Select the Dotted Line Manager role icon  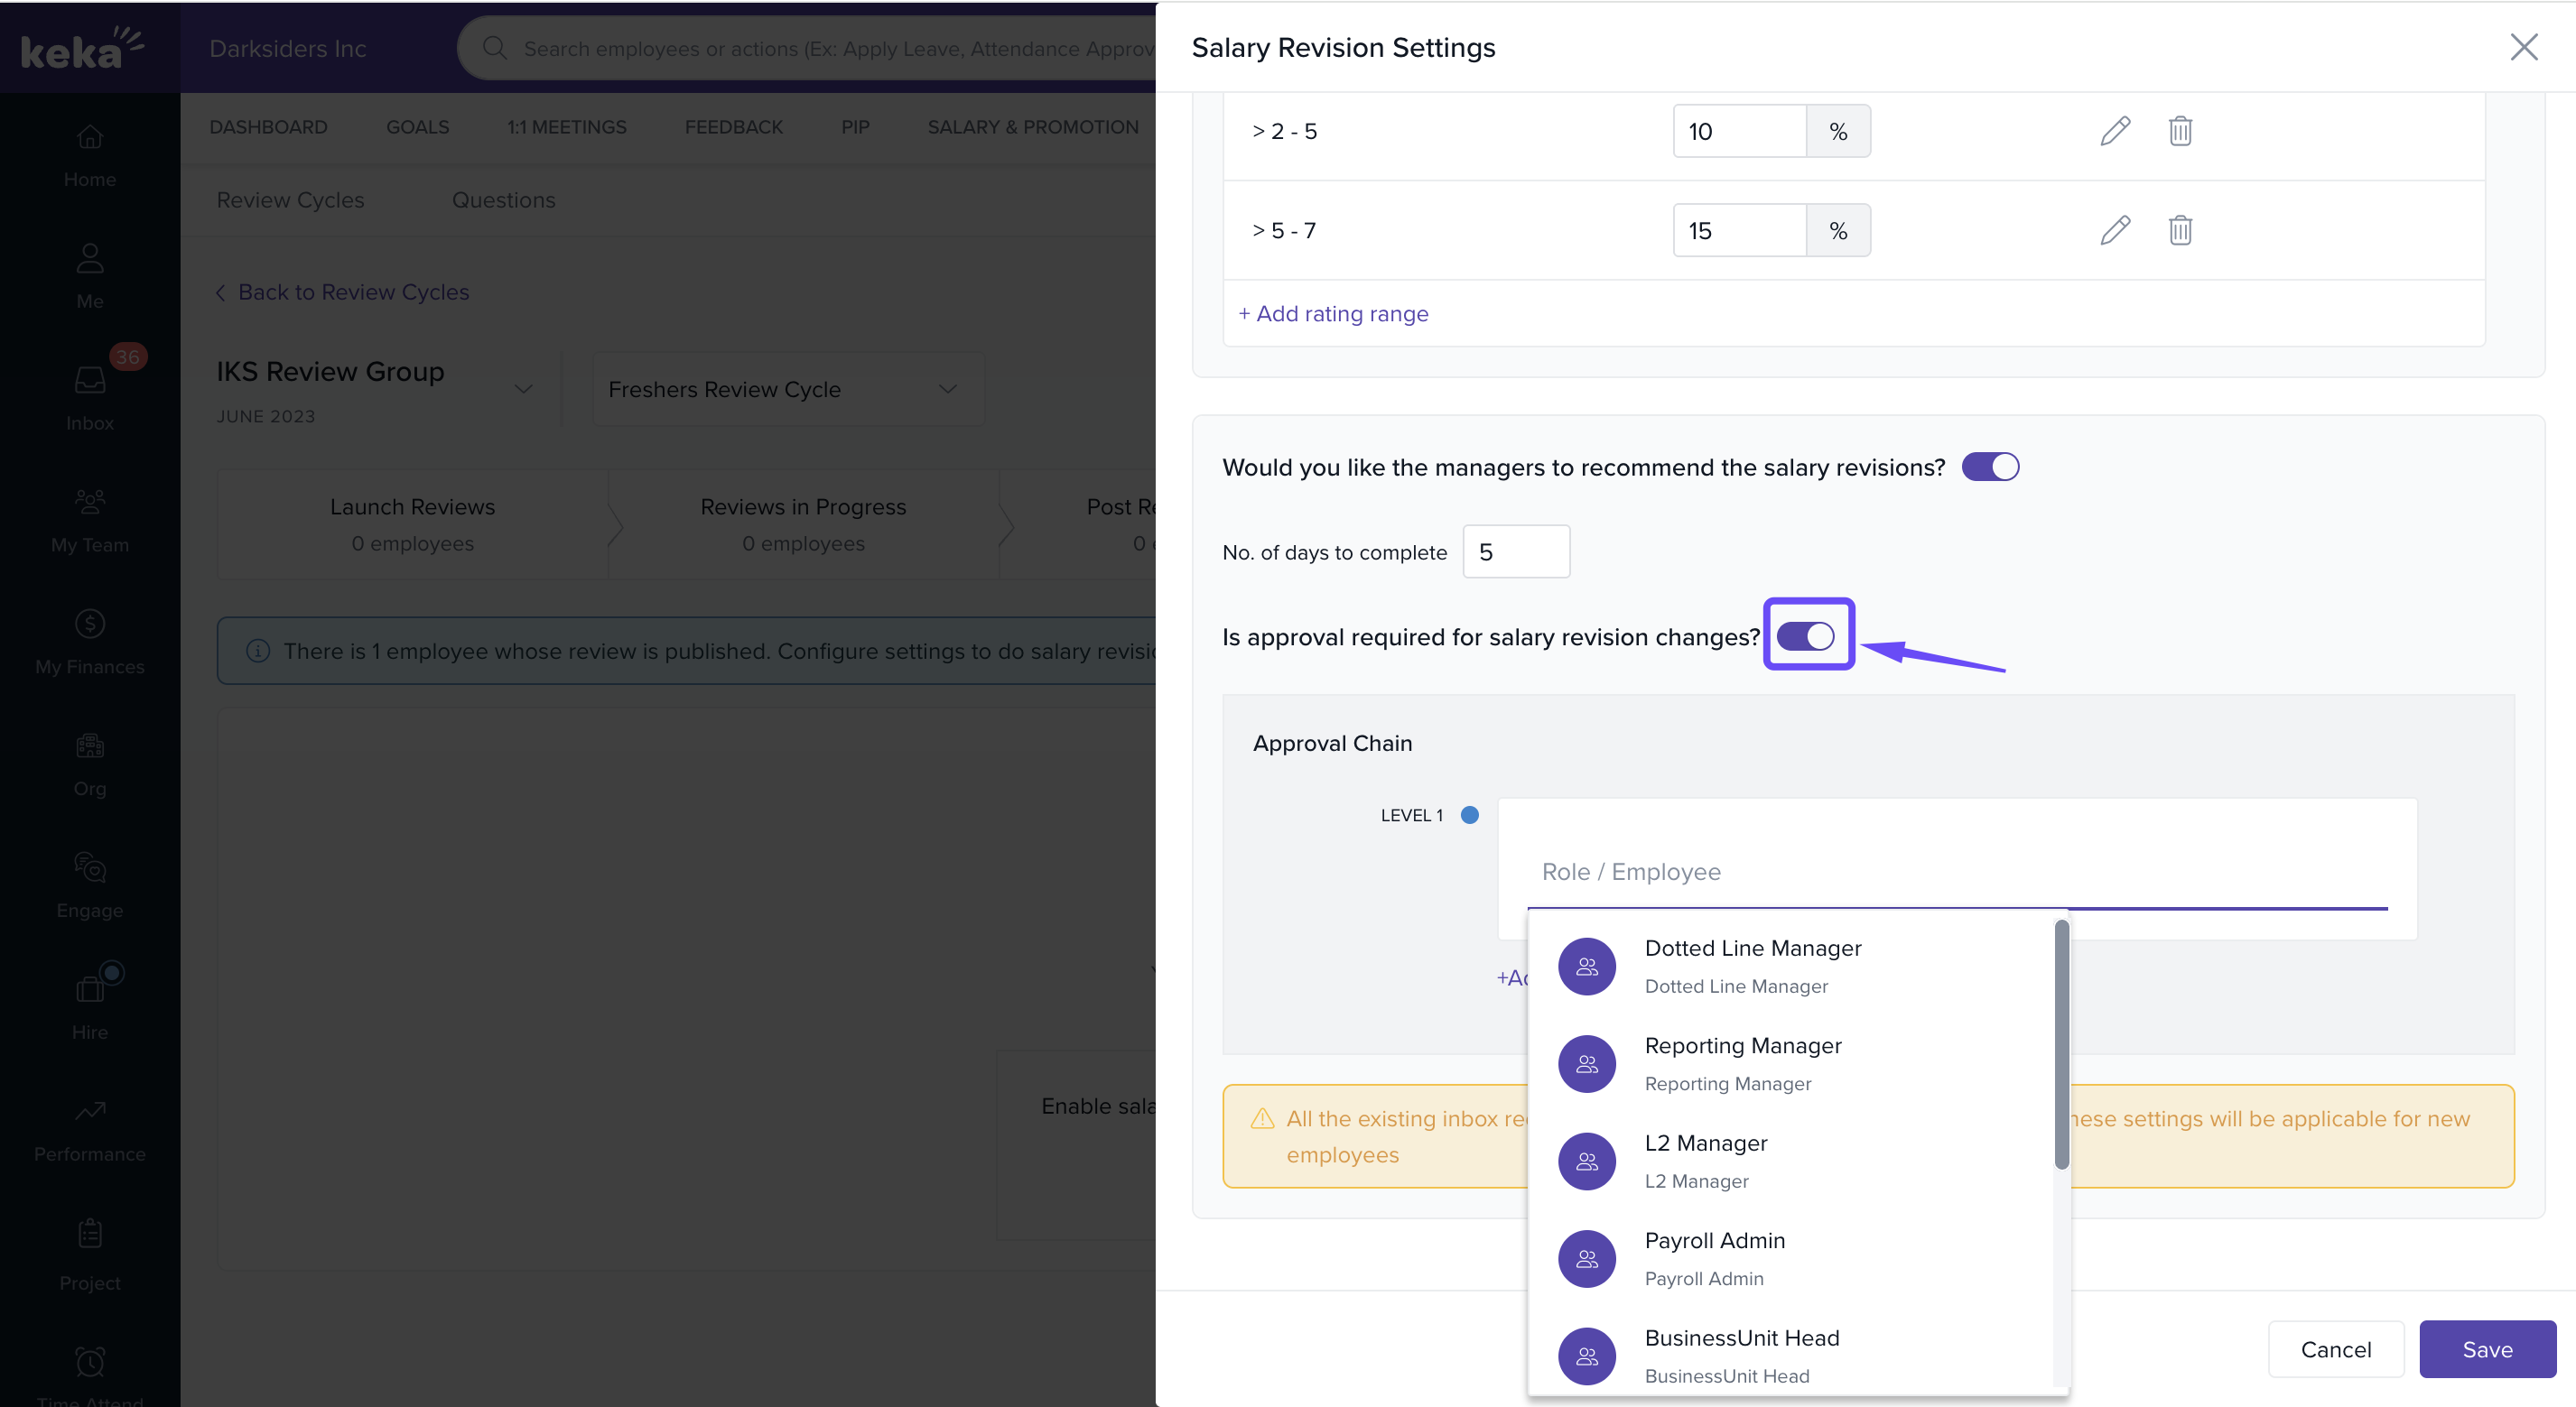point(1586,967)
